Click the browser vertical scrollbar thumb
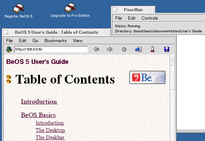The image size is (205, 141). pos(172,77)
